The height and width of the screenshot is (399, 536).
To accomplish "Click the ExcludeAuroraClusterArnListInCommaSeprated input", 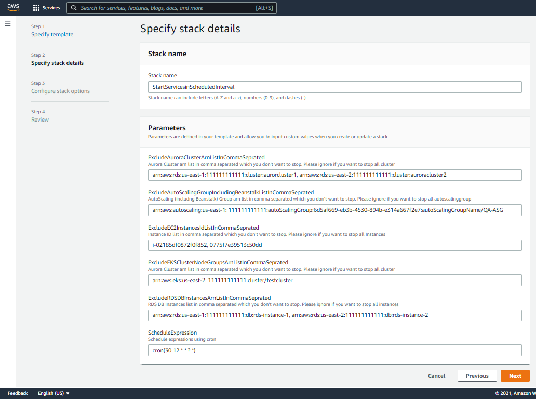I will click(335, 175).
